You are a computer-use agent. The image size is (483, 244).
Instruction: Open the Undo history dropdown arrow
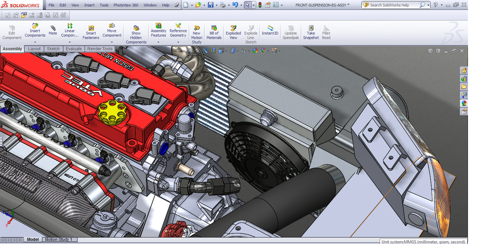coord(241,5)
